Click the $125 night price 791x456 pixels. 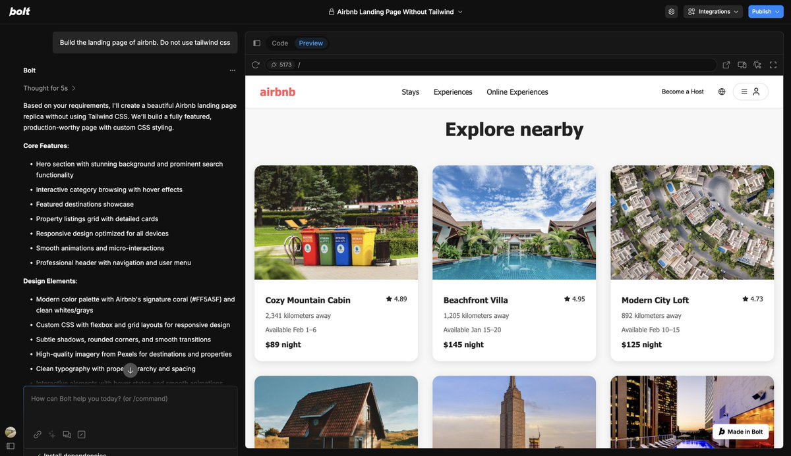(x=641, y=345)
